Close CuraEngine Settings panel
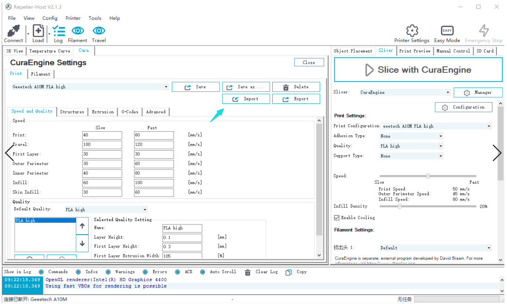Screen dimensions: 507x304 pyautogui.click(x=309, y=63)
